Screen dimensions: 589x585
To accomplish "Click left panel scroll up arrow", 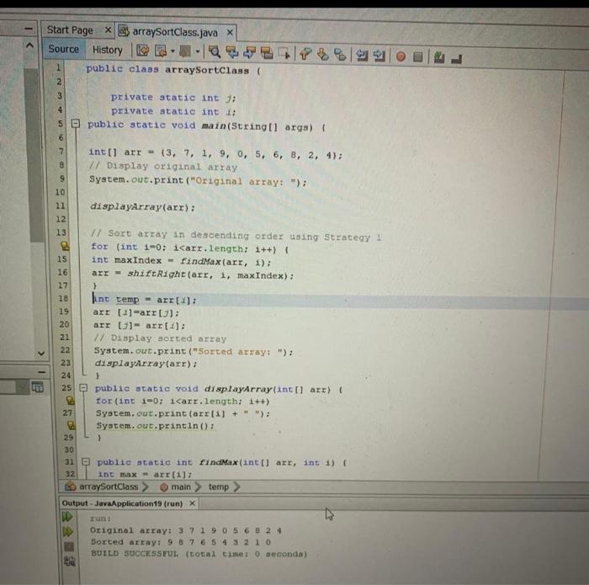I will pos(29,45).
